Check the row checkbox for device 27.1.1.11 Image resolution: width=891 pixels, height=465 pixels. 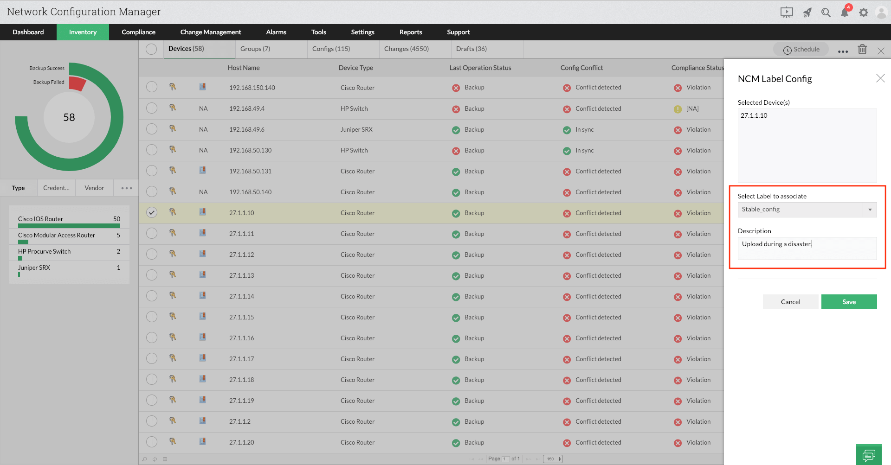151,233
